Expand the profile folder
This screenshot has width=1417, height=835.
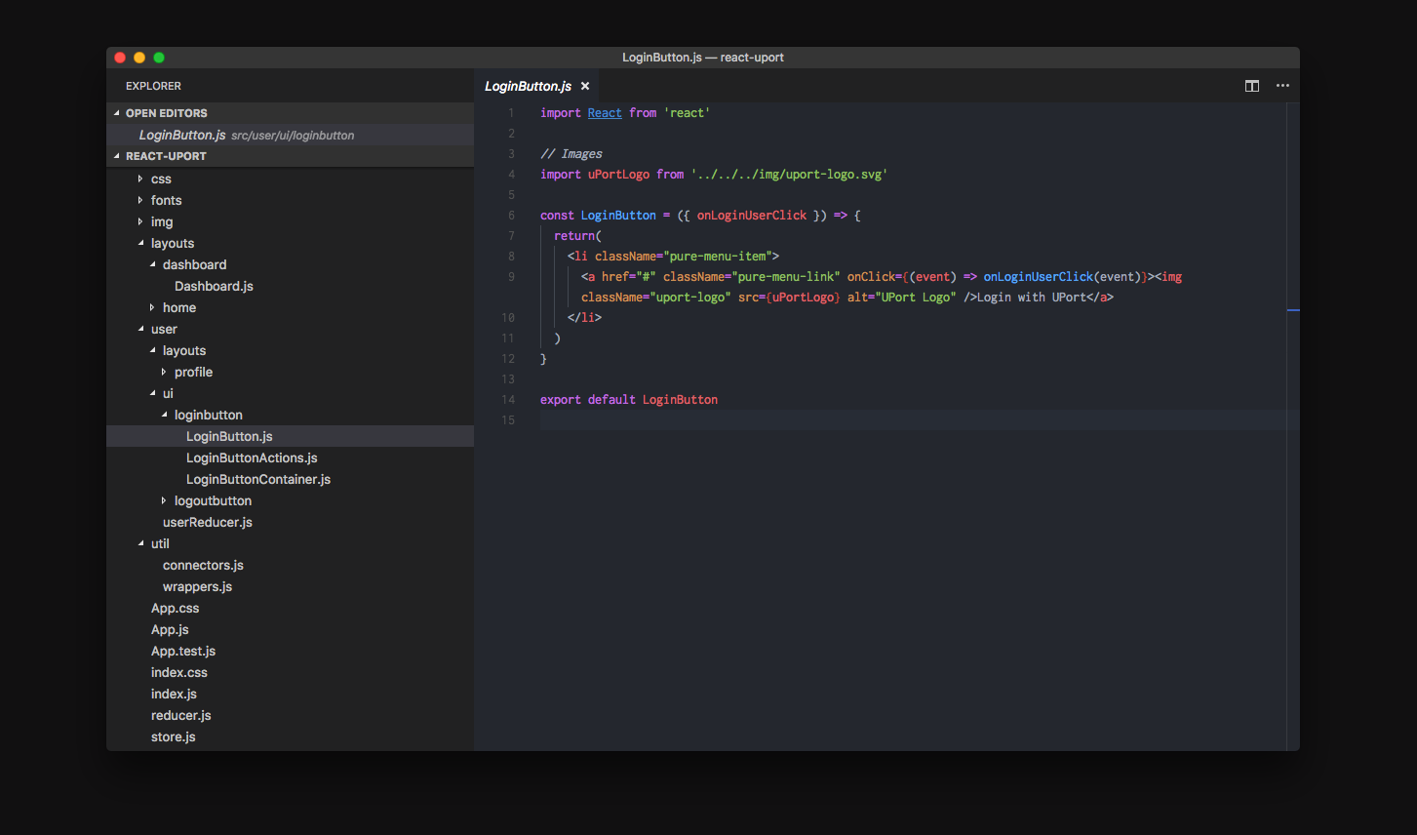coord(193,373)
